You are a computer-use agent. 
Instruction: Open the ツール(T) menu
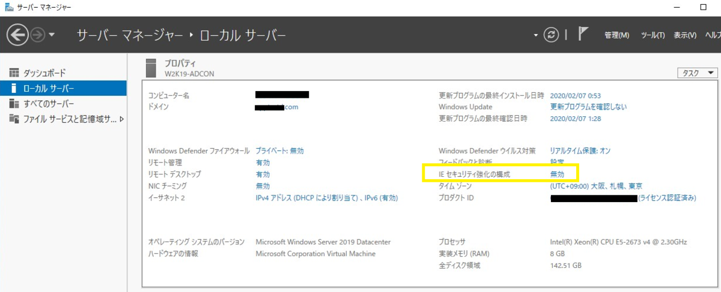pos(653,35)
